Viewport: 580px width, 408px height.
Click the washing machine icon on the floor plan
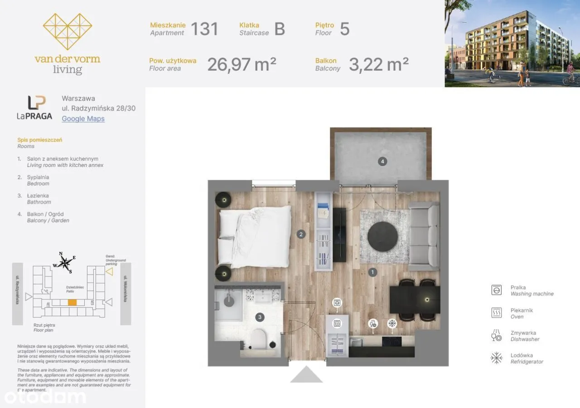(x=337, y=303)
